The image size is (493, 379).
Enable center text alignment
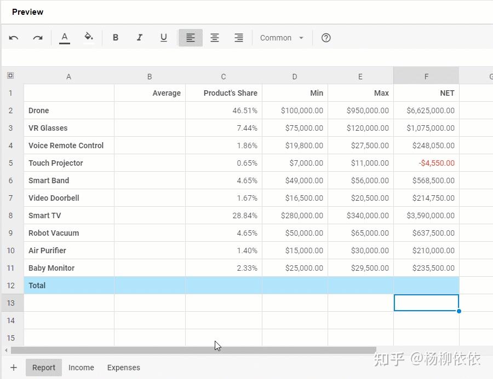[215, 37]
